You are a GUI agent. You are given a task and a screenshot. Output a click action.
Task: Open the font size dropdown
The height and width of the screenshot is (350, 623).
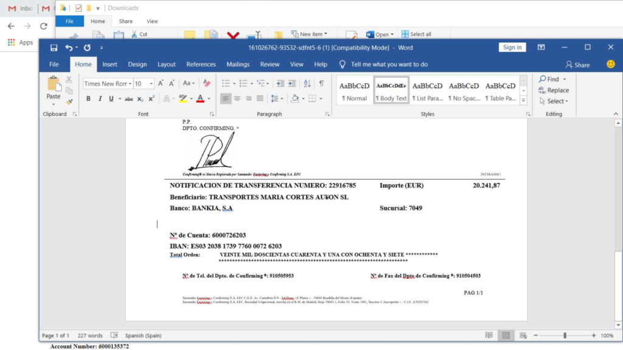pos(151,84)
